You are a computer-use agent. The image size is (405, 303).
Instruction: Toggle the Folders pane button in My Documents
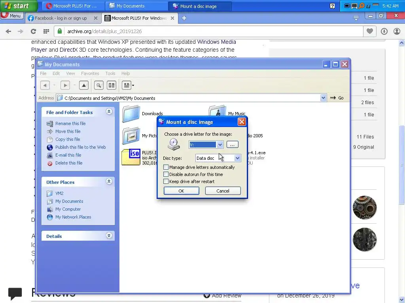[112, 85]
